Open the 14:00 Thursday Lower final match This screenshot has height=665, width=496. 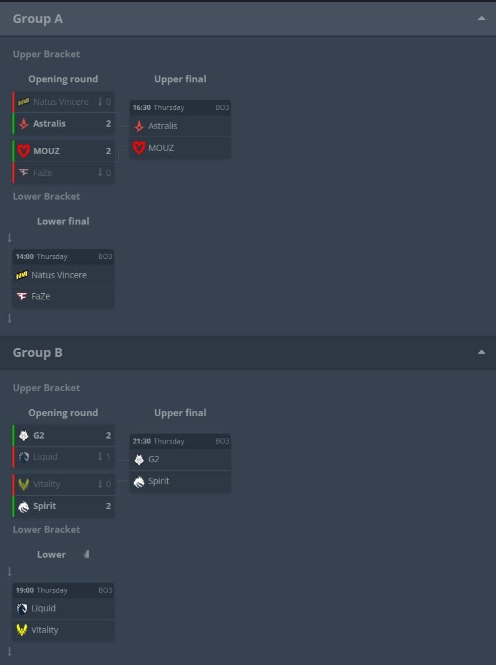[x=63, y=278]
